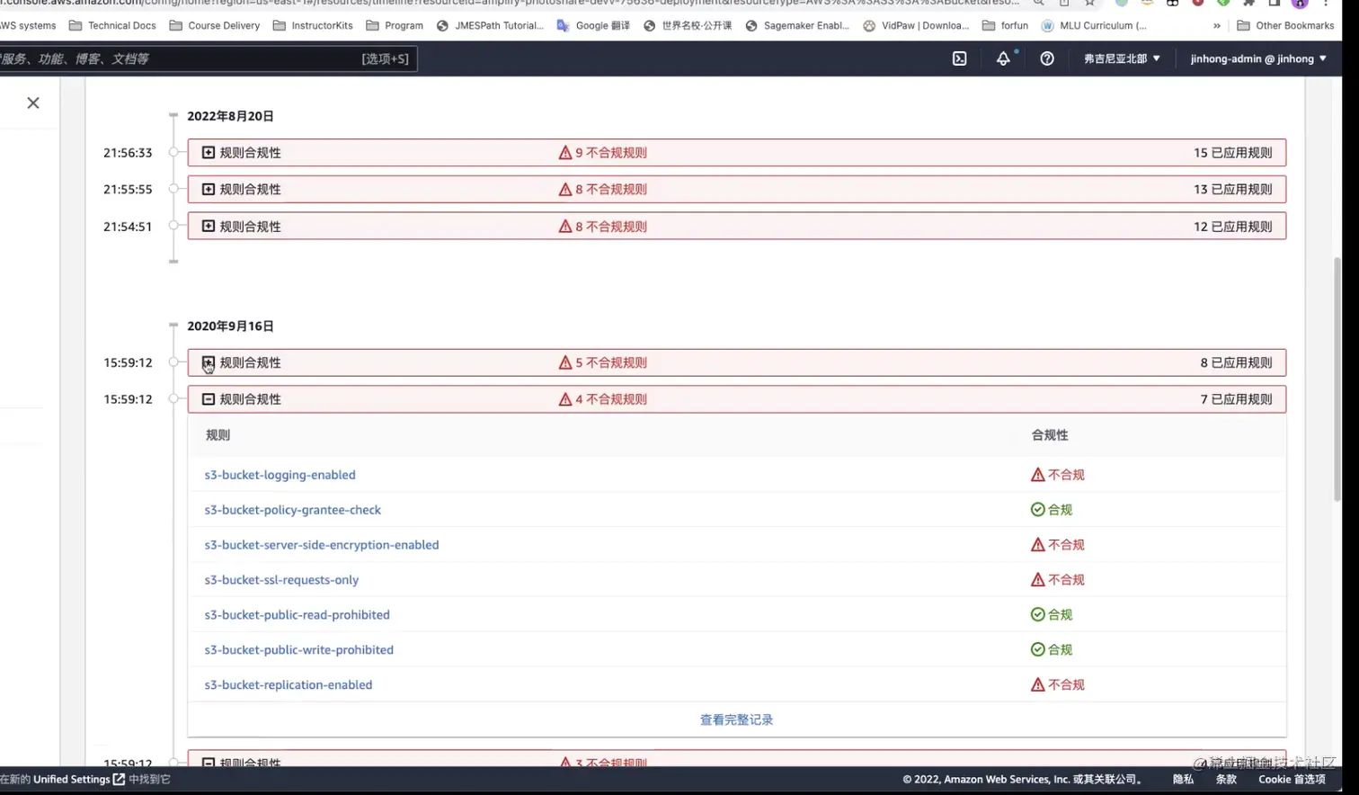Viewport: 1359px width, 795px height.
Task: Expand the 21:56:33 compliance entry
Action: (209, 153)
